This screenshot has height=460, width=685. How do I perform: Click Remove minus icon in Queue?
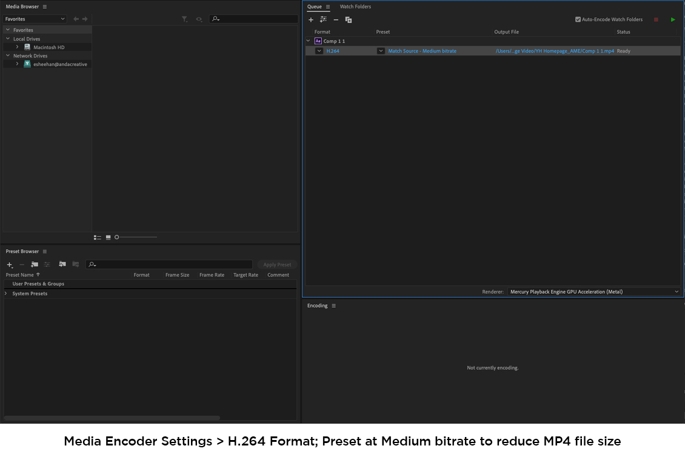(x=336, y=19)
